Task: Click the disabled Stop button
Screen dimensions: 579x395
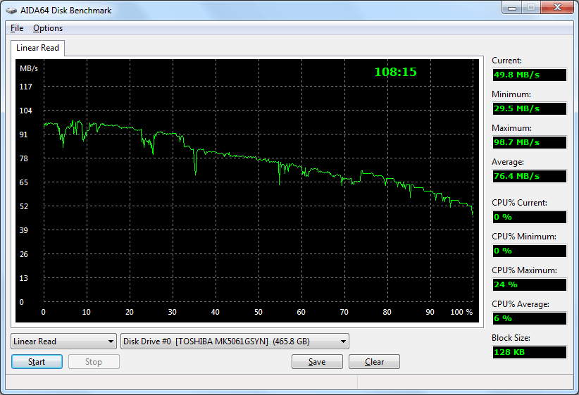Action: click(94, 362)
